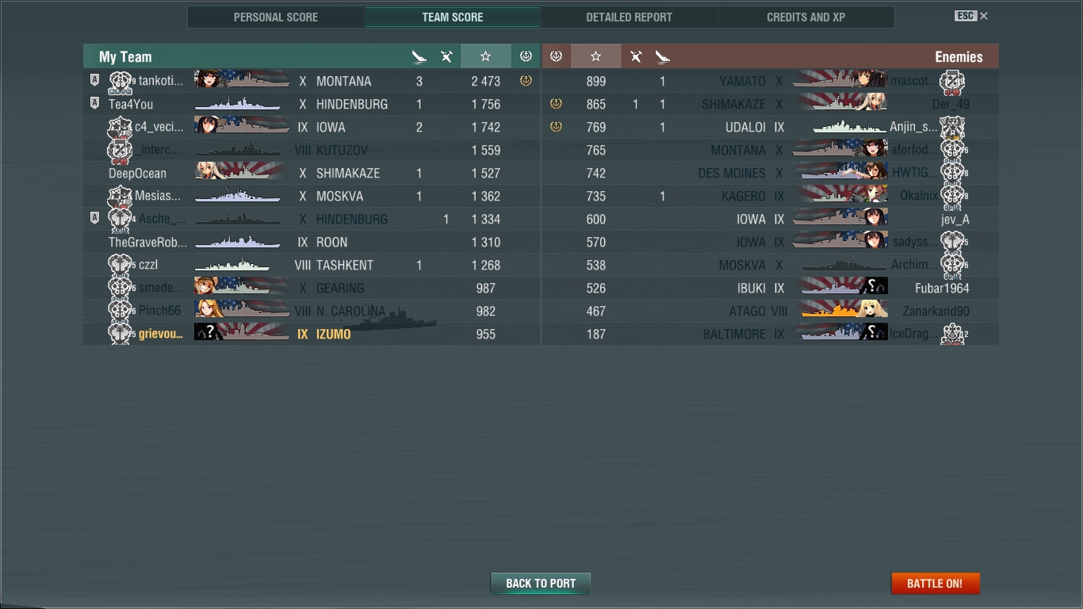1083x609 pixels.
Task: Click the Battle On! button
Action: click(935, 584)
